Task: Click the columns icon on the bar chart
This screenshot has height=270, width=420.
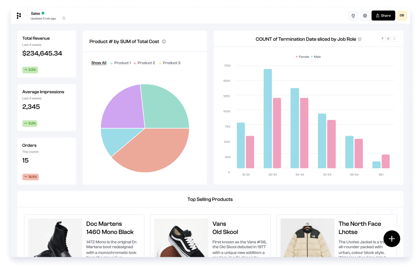Action: (x=388, y=39)
